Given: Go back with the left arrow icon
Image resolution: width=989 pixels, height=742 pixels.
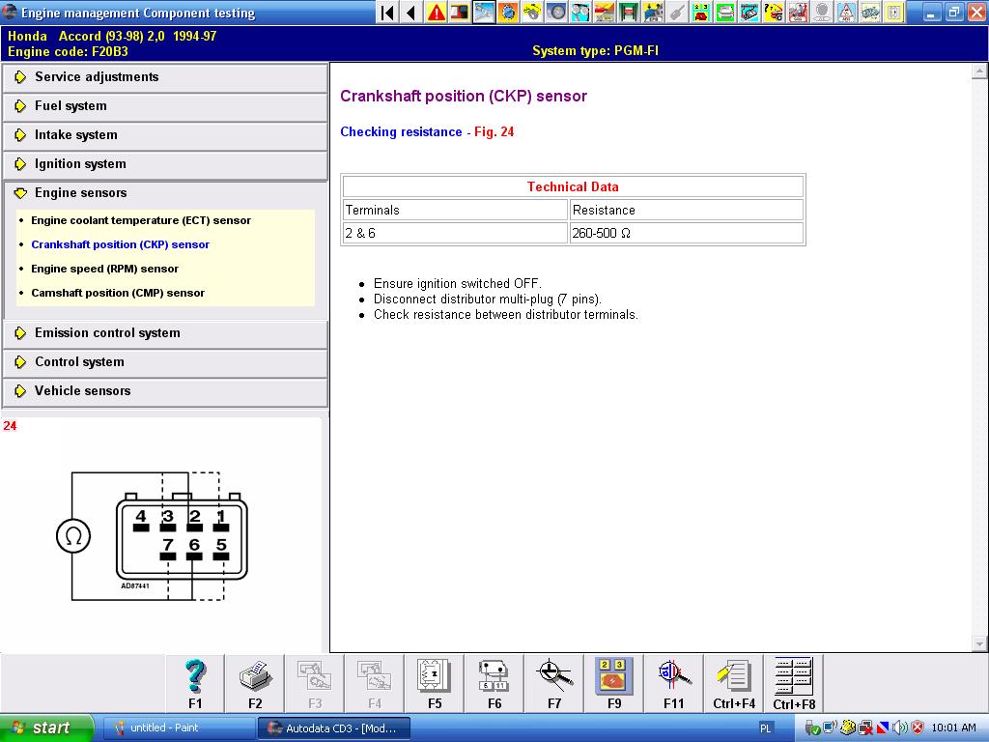Looking at the screenshot, I should tap(411, 12).
